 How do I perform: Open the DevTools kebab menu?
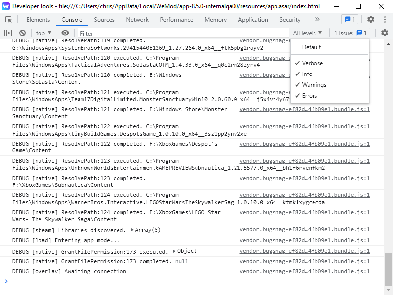384,20
